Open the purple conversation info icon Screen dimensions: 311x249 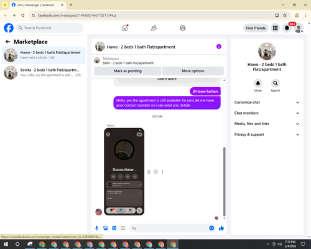click(x=219, y=47)
